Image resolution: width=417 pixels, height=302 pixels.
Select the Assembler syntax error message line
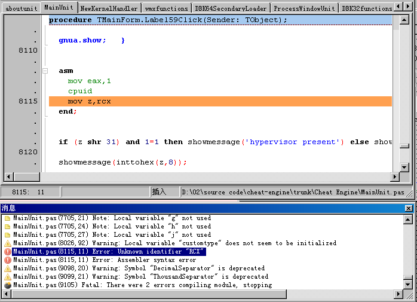tap(105, 260)
